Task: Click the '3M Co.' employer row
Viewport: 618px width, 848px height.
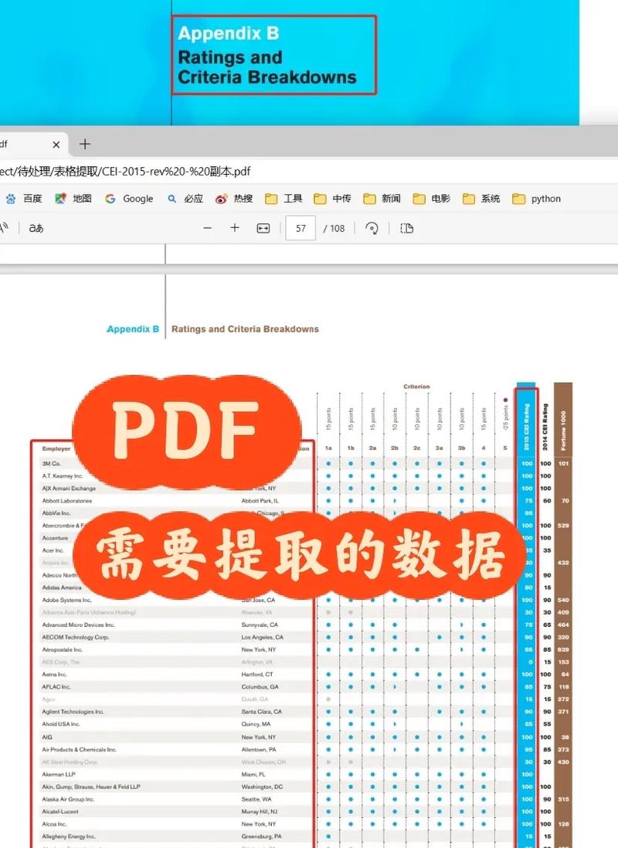Action: pos(51,464)
